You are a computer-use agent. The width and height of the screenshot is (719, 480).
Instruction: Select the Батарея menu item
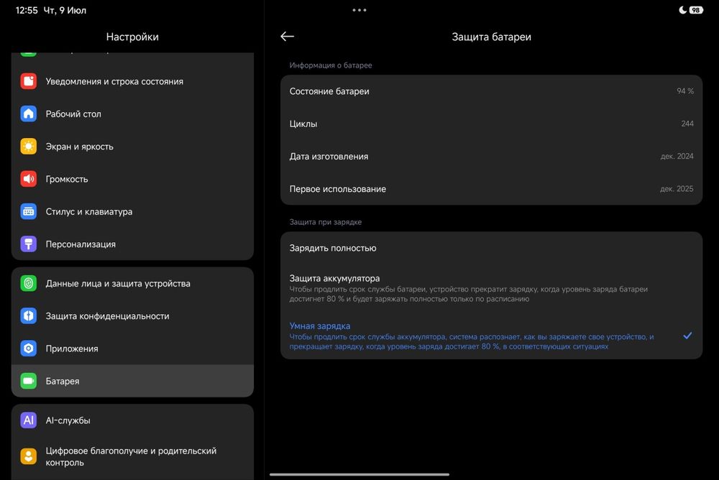132,381
